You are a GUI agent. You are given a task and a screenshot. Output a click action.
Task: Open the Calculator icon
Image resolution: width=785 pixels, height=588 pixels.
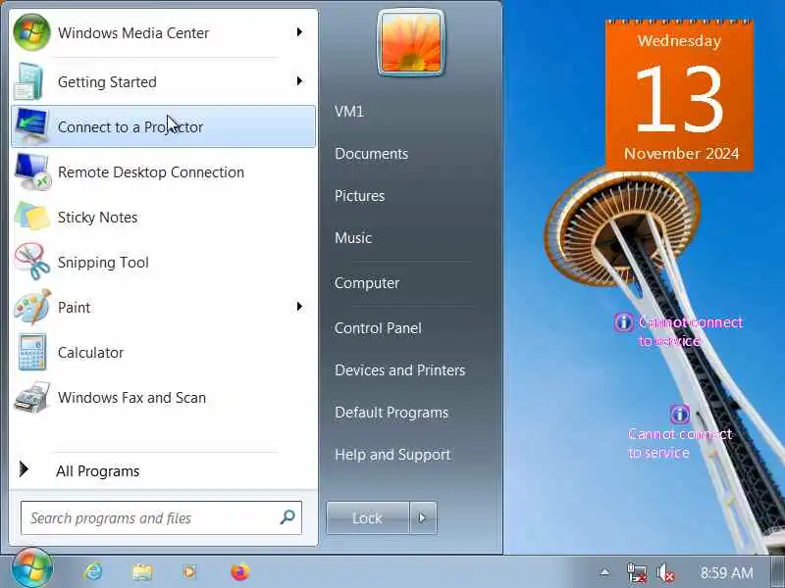coord(32,352)
